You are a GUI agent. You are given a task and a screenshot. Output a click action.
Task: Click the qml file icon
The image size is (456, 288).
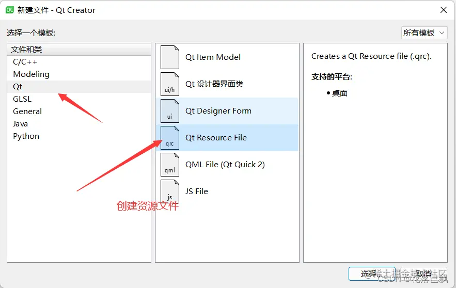point(170,165)
